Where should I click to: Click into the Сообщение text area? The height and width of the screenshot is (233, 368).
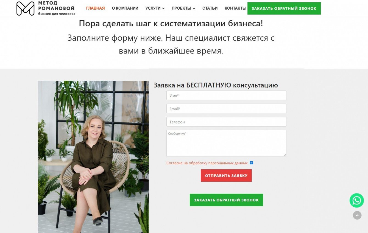click(x=226, y=143)
